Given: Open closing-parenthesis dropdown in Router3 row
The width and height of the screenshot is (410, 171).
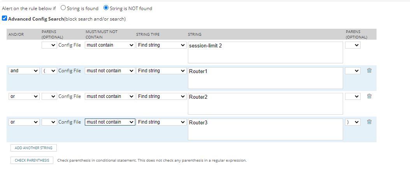Looking at the screenshot, I should pos(353,122).
